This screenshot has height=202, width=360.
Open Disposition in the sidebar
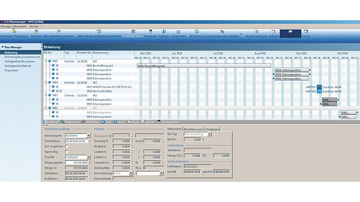coord(11,71)
